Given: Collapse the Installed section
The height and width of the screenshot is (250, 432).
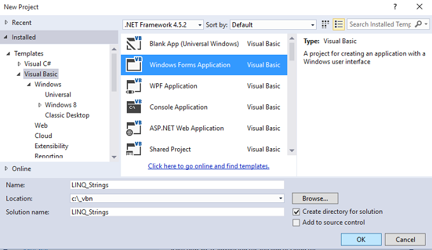Looking at the screenshot, I should pyautogui.click(x=6, y=37).
